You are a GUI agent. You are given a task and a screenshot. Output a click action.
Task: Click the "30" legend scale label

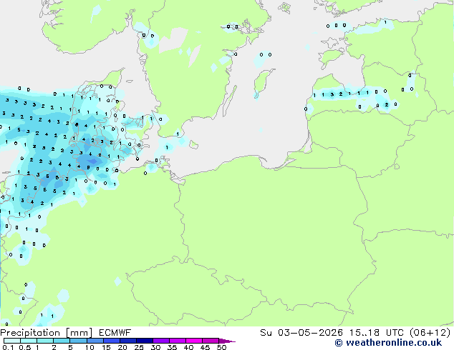[155, 347]
